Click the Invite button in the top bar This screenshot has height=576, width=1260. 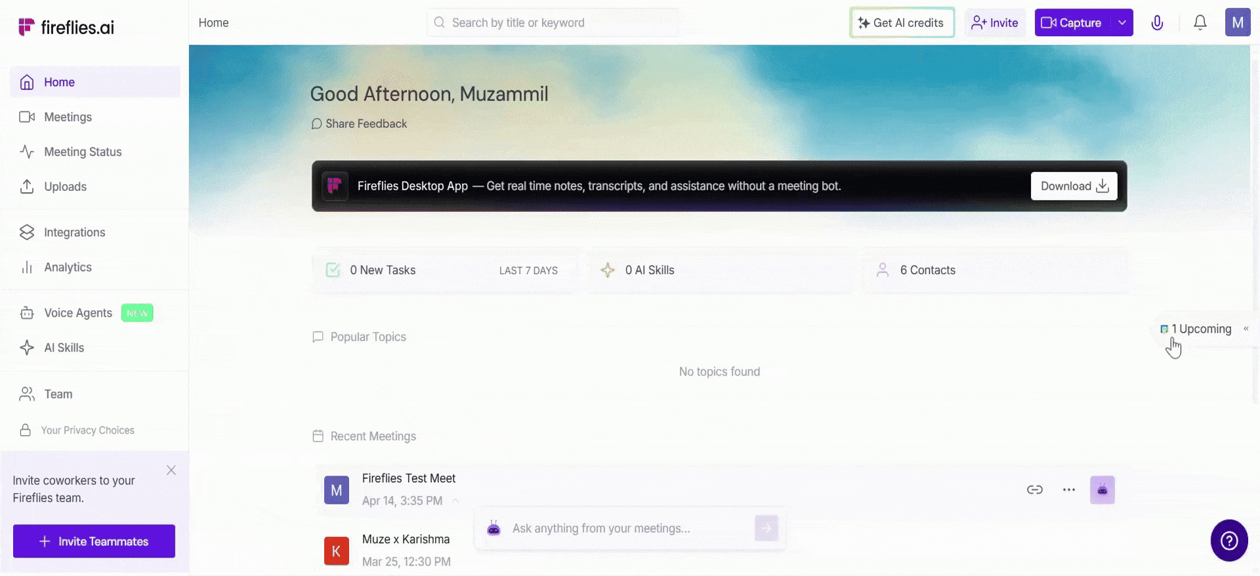click(995, 23)
